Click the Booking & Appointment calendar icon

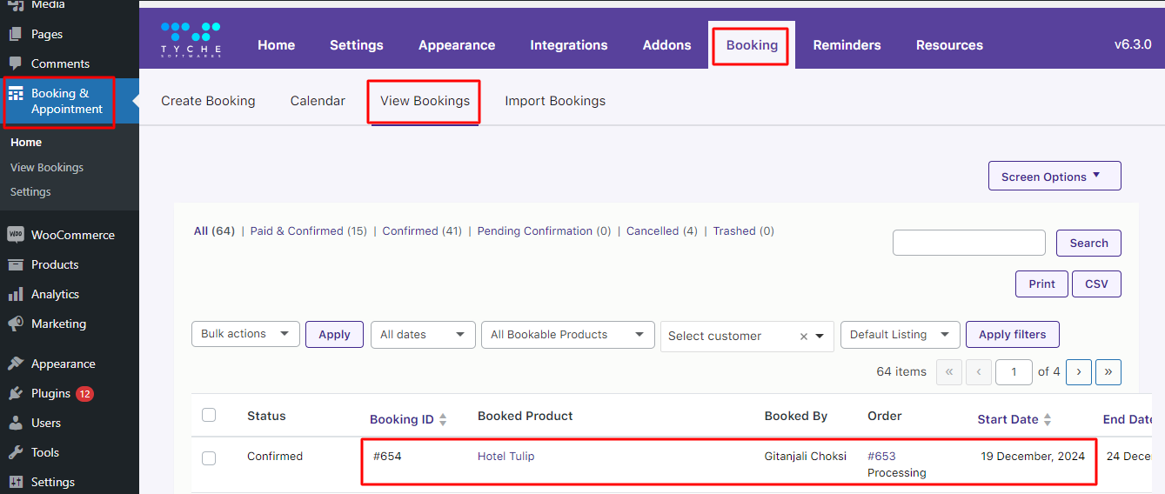pyautogui.click(x=16, y=94)
